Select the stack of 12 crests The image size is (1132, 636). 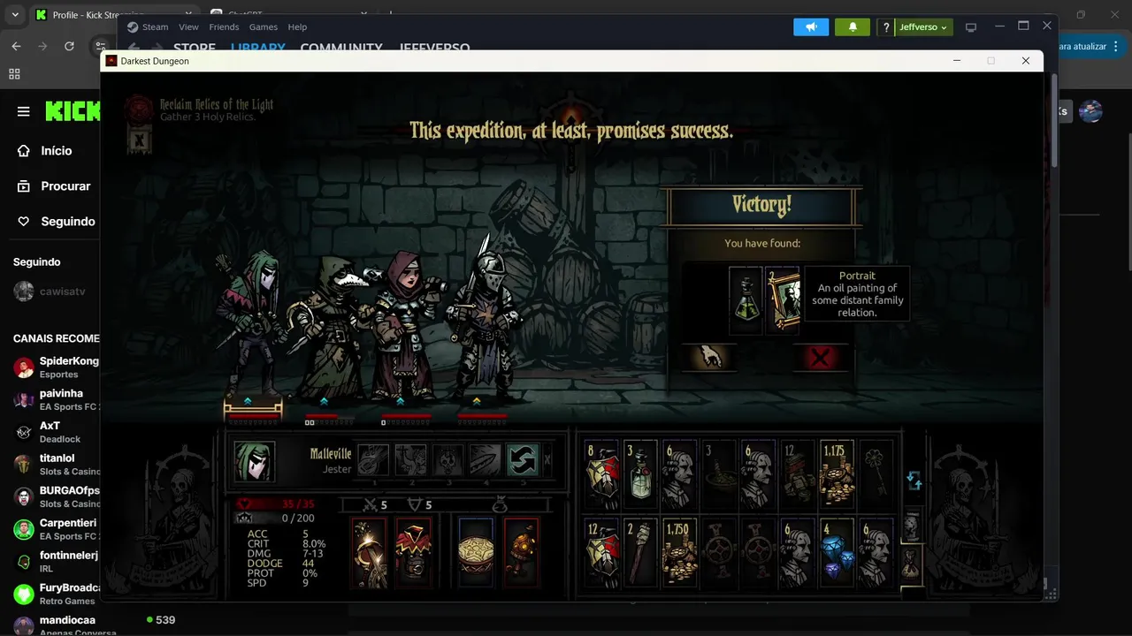(x=602, y=554)
